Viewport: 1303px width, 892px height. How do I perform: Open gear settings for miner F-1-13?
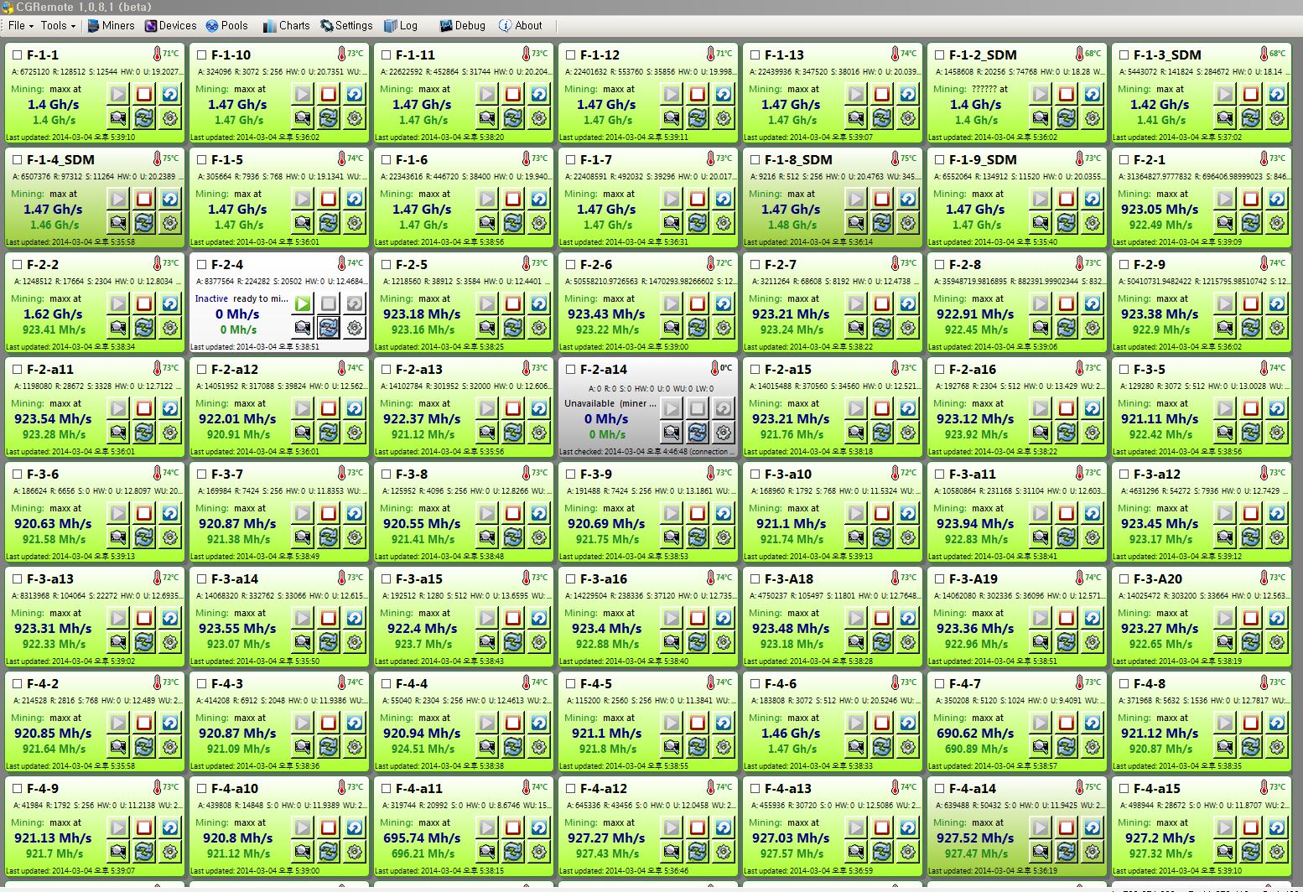[x=908, y=118]
